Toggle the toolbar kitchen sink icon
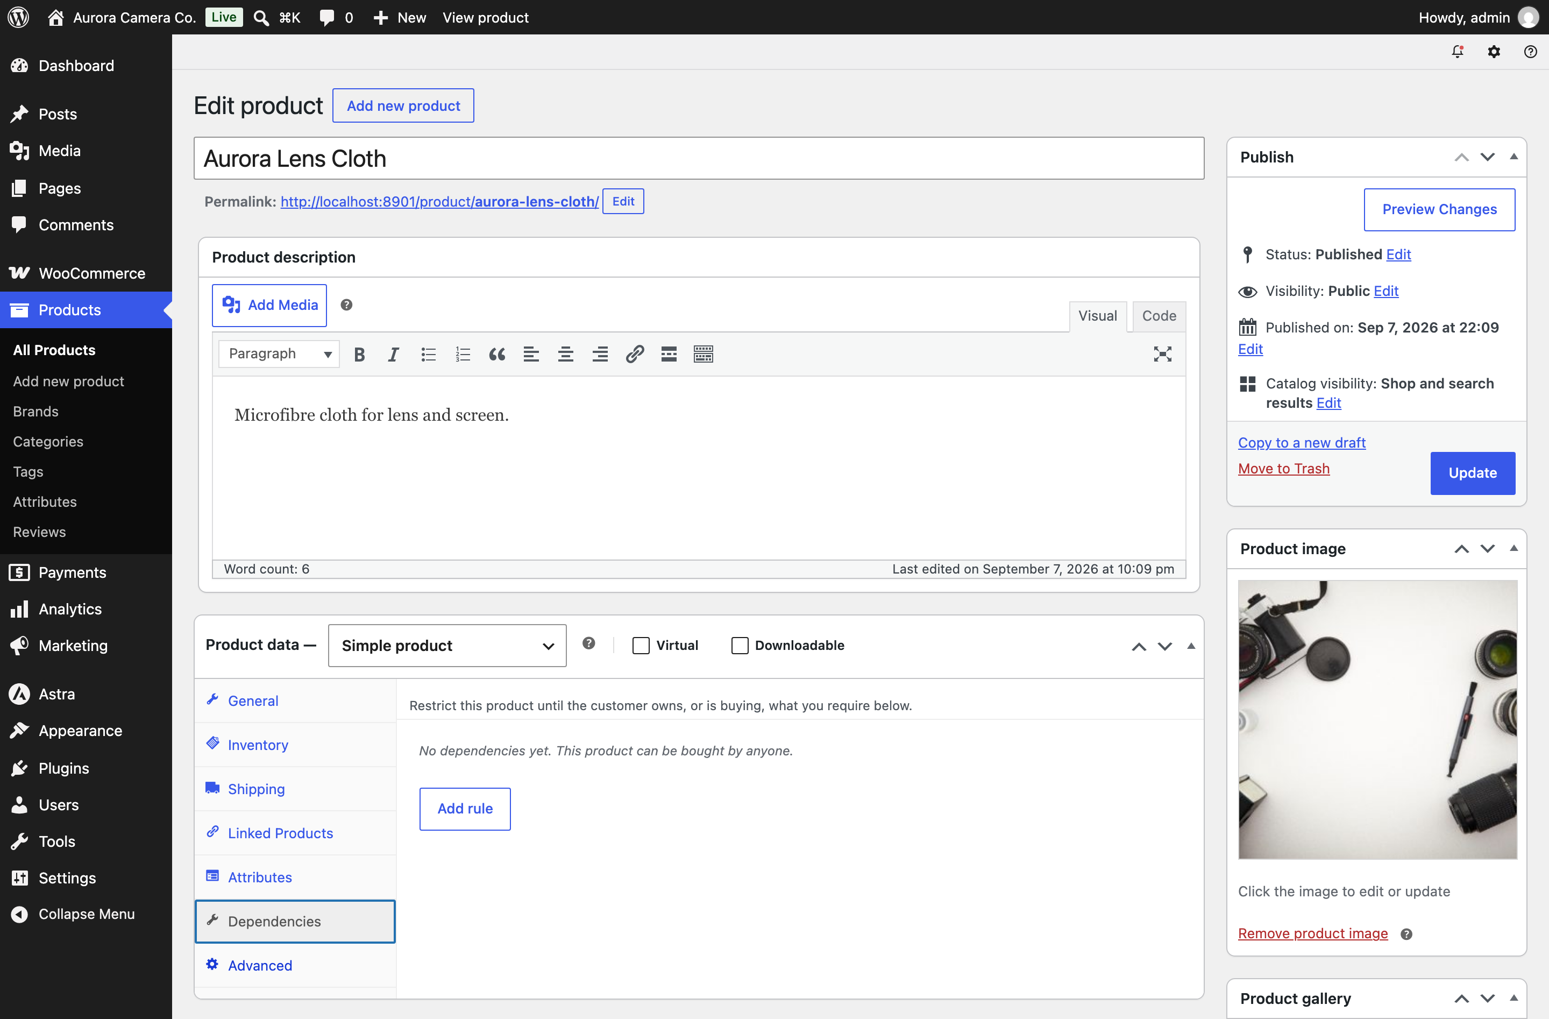Viewport: 1549px width, 1019px height. tap(704, 354)
